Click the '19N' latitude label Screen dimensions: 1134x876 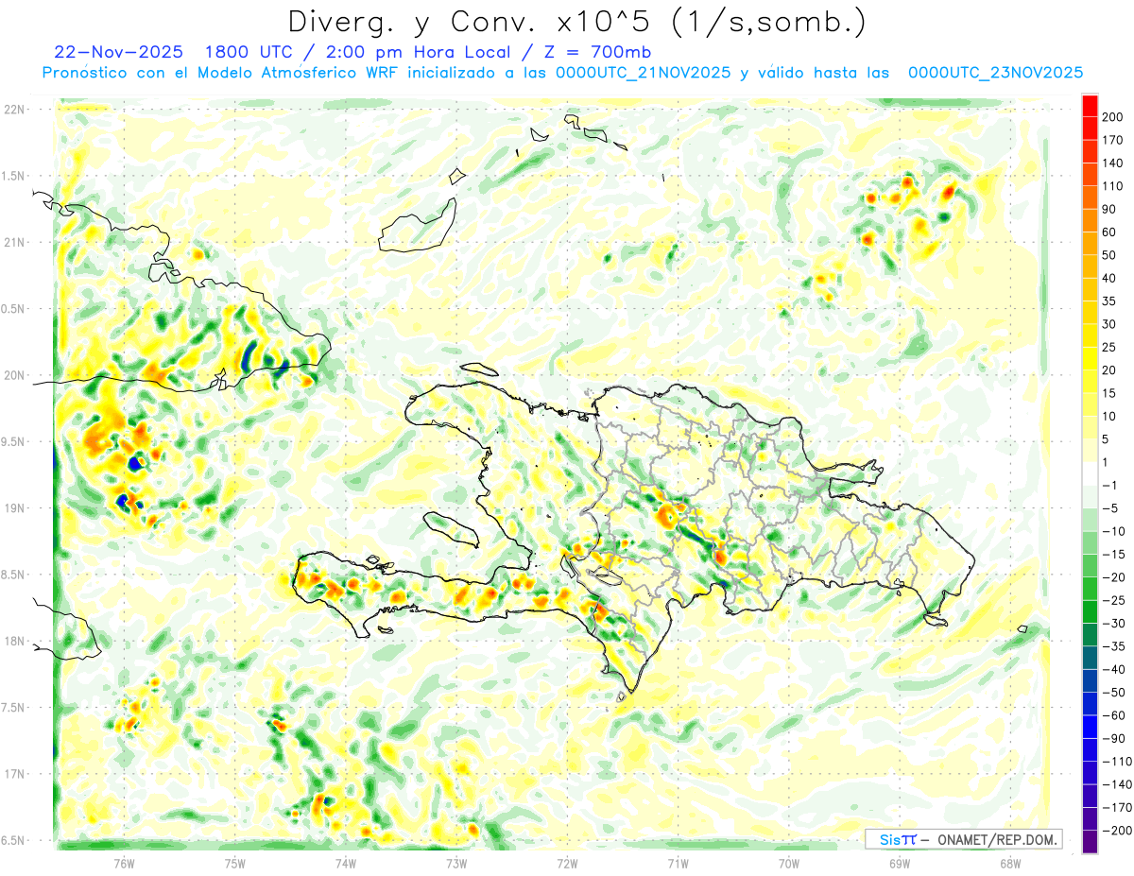tap(14, 508)
